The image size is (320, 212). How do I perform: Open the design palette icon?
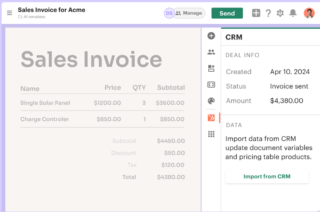click(x=211, y=101)
